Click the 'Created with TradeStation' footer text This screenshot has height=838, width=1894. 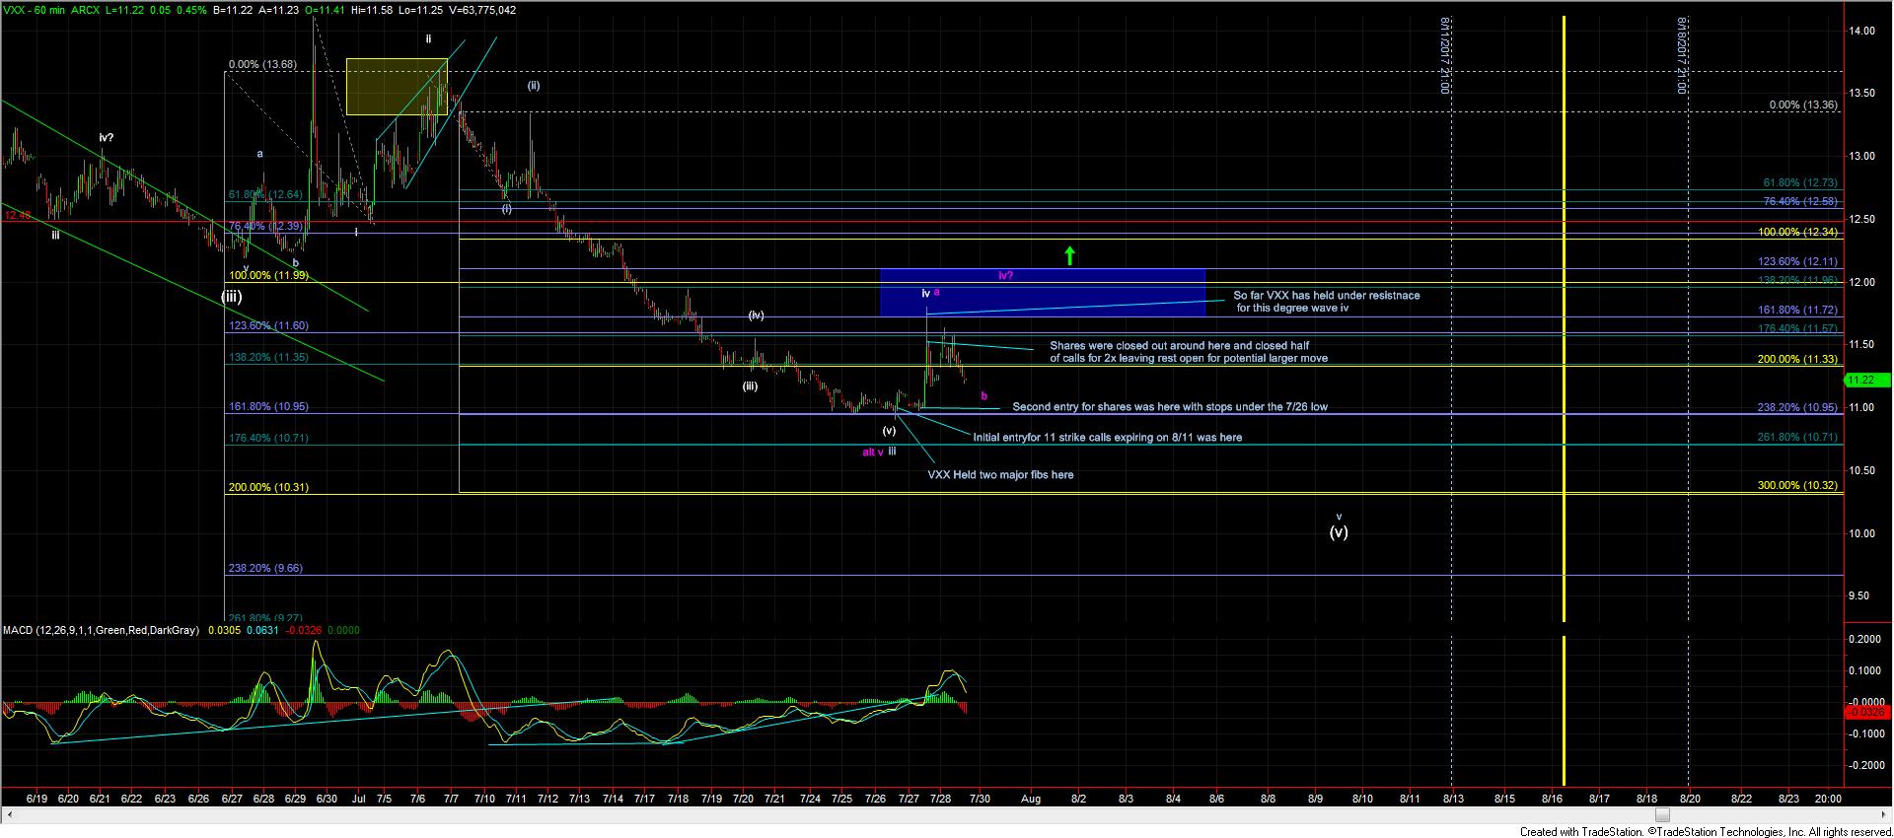click(1705, 831)
